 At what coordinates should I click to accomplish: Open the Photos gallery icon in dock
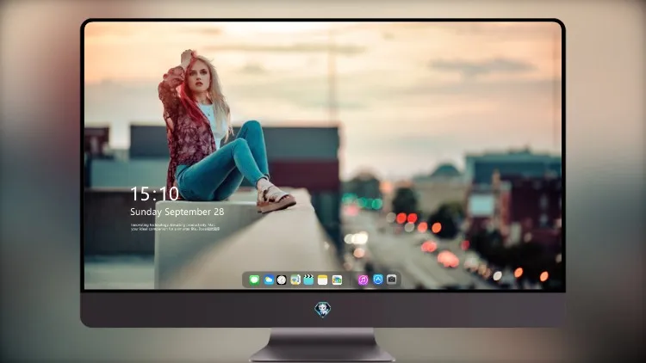[x=337, y=280]
